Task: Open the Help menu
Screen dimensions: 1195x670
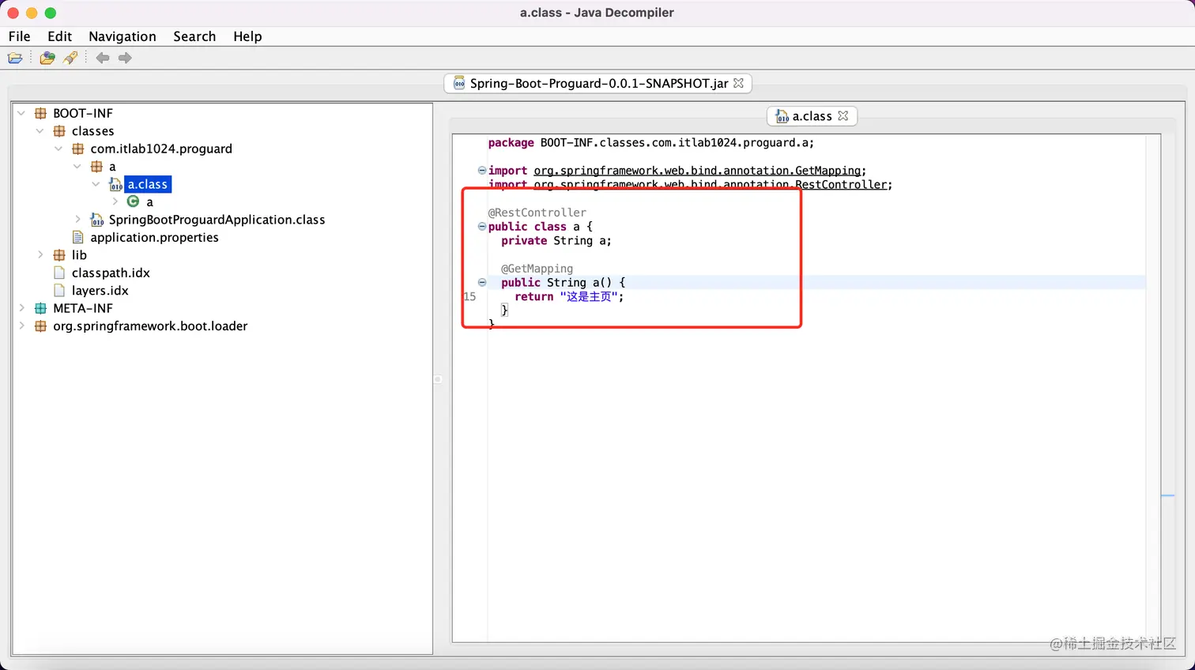Action: tap(247, 36)
